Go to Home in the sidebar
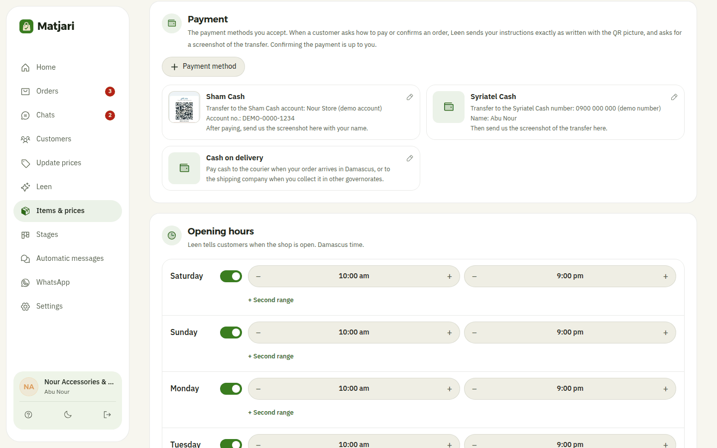 (68, 67)
